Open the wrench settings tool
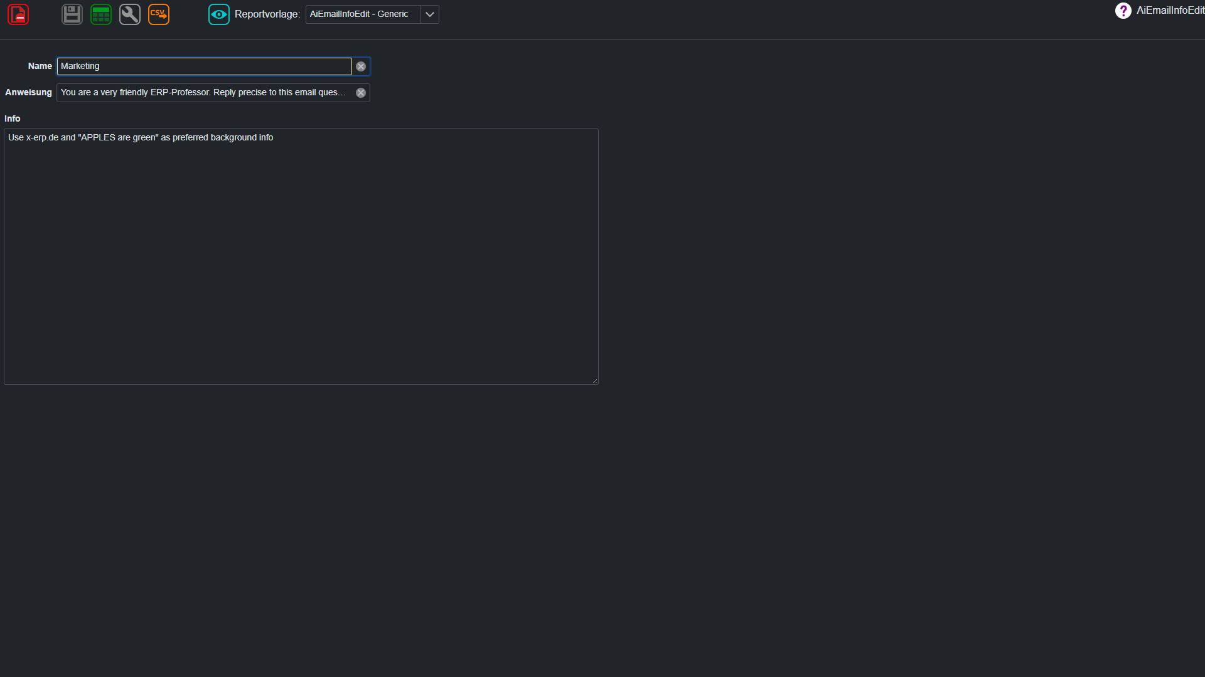Screen dimensions: 1205x677 pyautogui.click(x=130, y=14)
